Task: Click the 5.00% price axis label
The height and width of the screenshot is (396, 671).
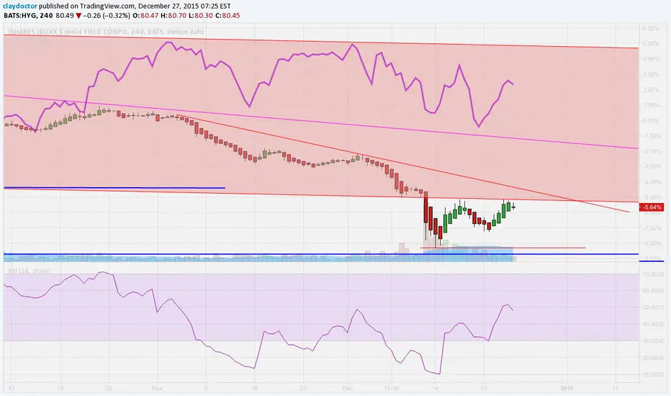Action: (x=650, y=44)
